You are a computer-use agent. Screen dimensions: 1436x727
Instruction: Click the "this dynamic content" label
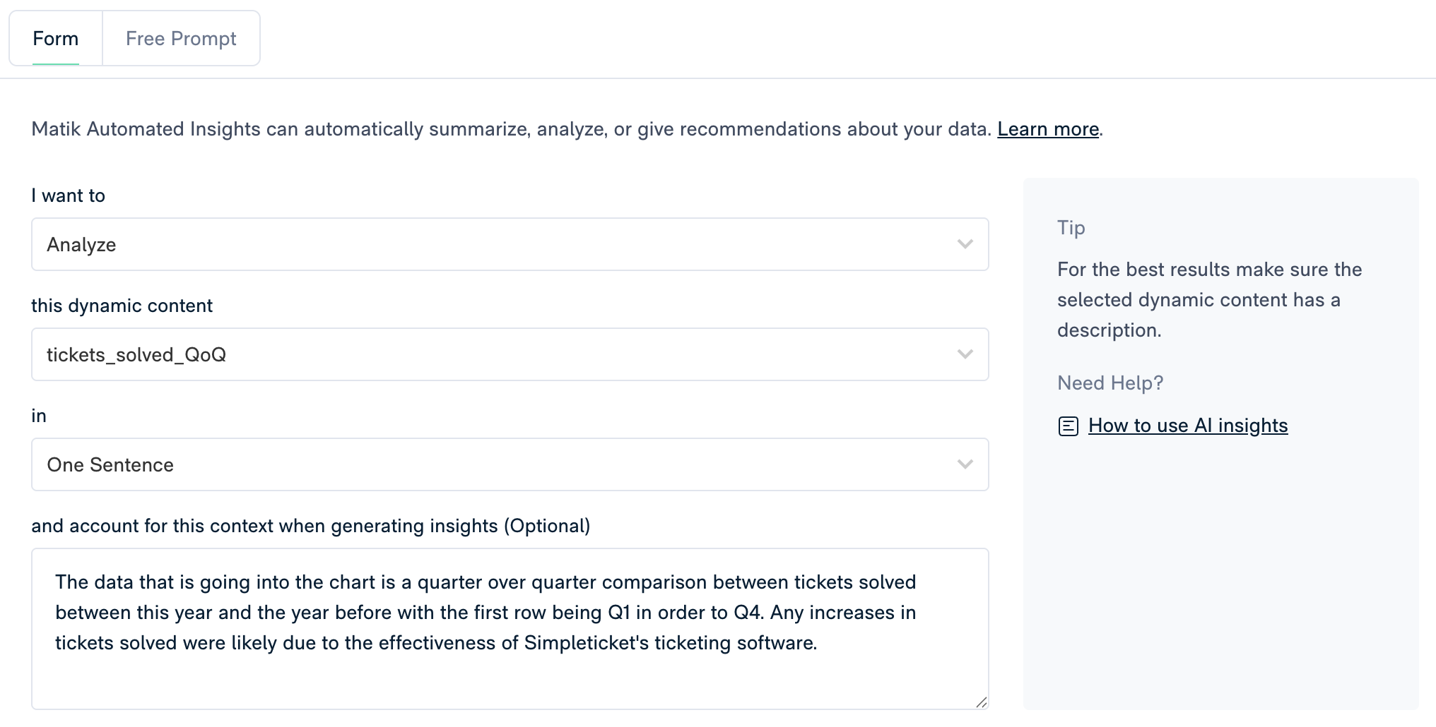coord(122,306)
